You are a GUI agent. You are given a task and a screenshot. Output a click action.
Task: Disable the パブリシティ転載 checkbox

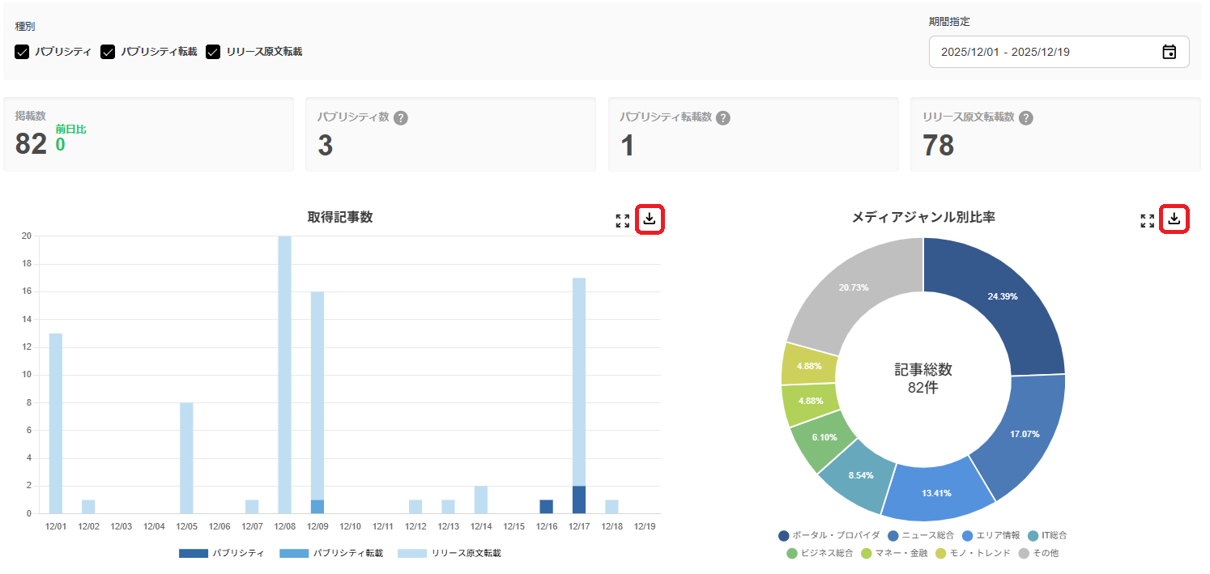coord(108,51)
